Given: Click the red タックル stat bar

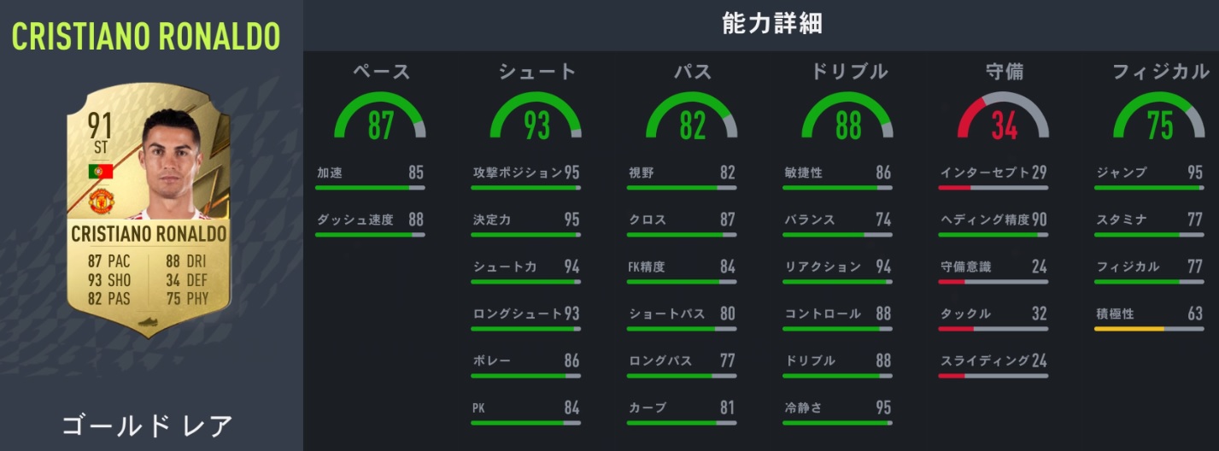Looking at the screenshot, I should [x=993, y=328].
